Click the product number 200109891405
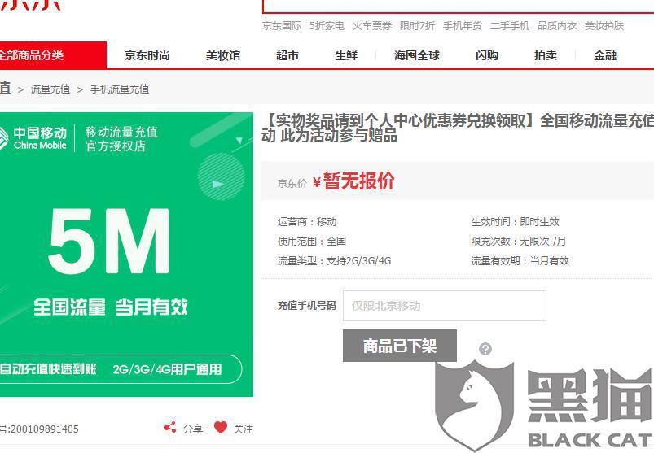 click(x=44, y=429)
